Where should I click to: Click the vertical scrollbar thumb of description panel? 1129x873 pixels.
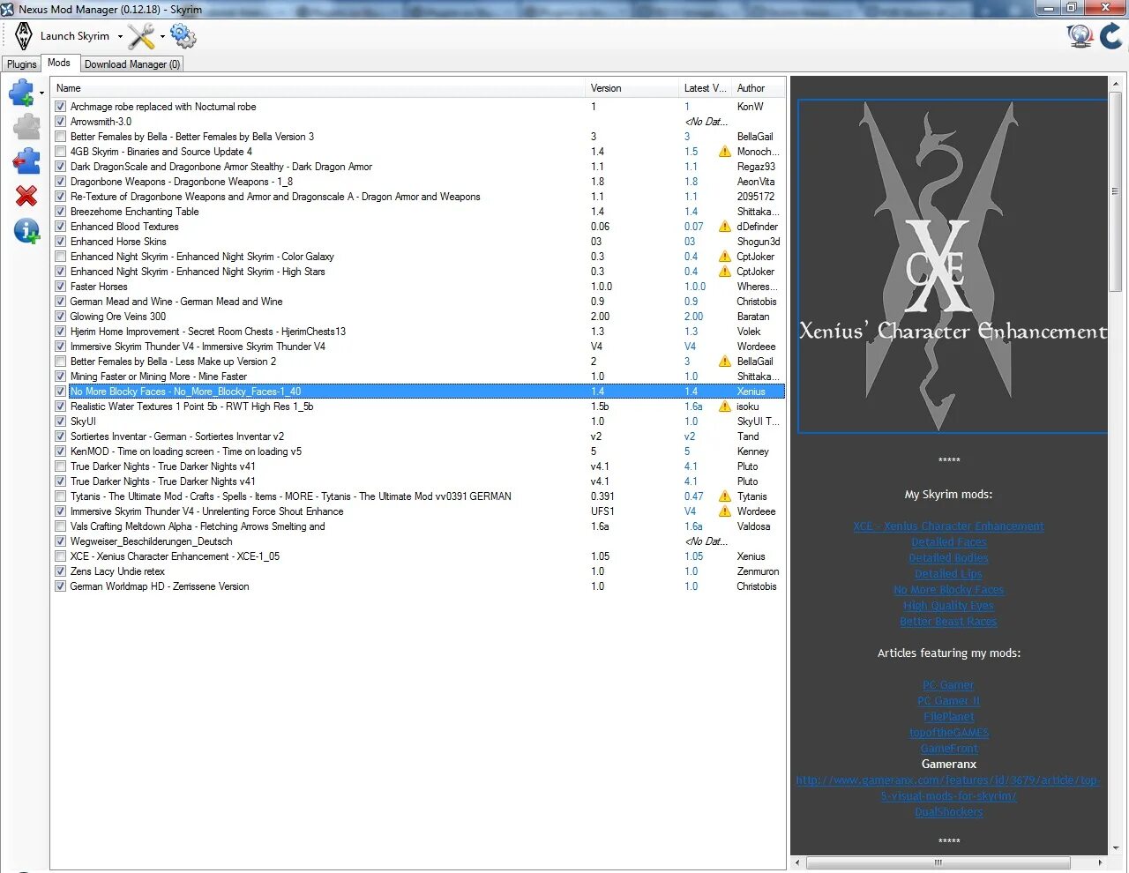(x=1115, y=191)
